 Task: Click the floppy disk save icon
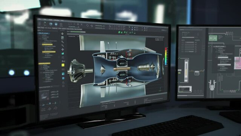pyautogui.click(x=56, y=24)
